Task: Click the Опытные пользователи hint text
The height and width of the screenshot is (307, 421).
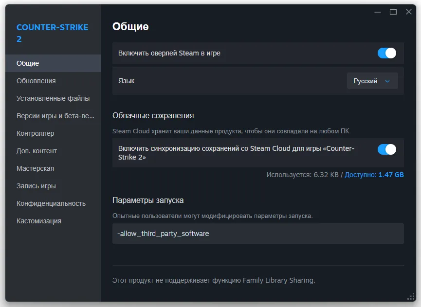Action: [x=213, y=216]
